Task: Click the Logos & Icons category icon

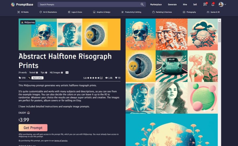Action: click(69, 12)
